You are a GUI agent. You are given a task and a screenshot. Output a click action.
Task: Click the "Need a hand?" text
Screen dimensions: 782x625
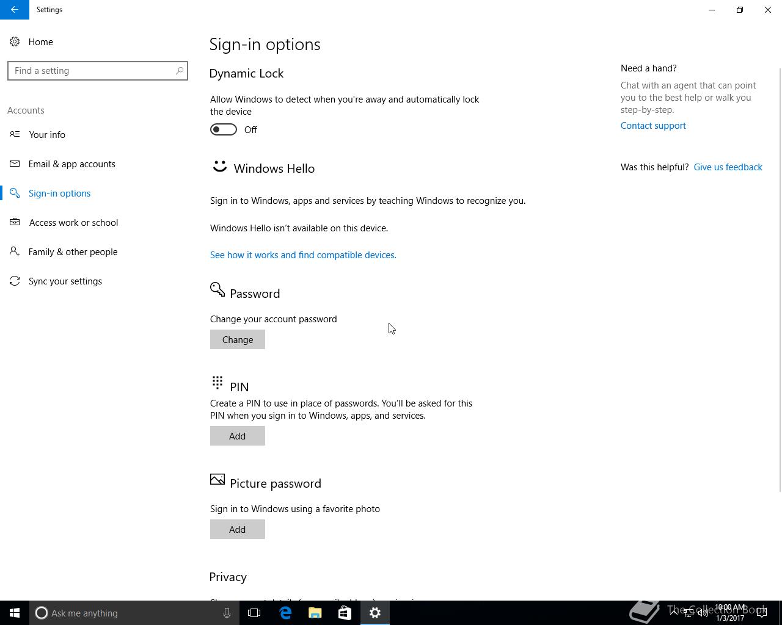pyautogui.click(x=648, y=68)
